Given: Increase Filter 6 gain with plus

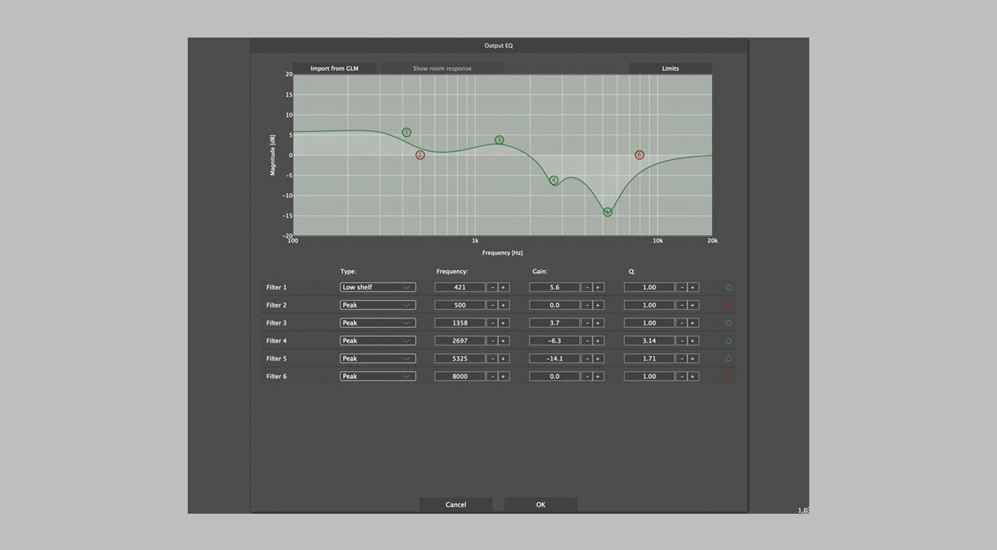Looking at the screenshot, I should 598,376.
